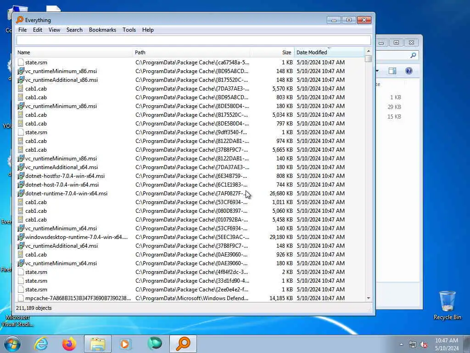
Task: Click the 29,180 KB size cell
Action: pos(281,237)
